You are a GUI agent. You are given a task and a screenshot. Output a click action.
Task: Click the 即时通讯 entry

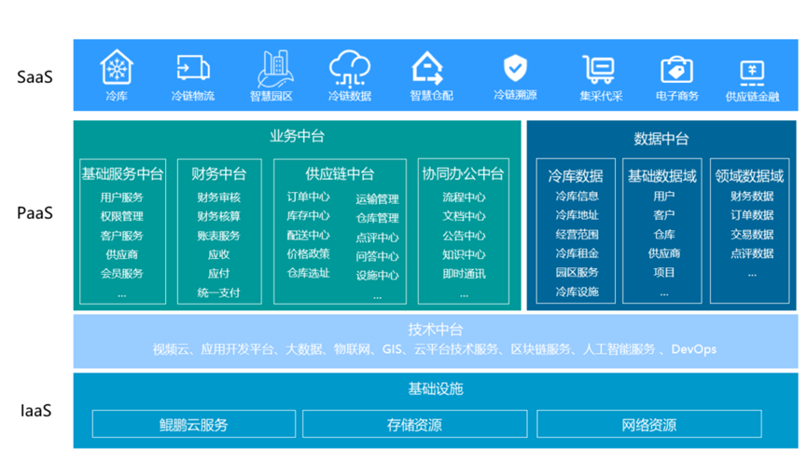pos(464,274)
